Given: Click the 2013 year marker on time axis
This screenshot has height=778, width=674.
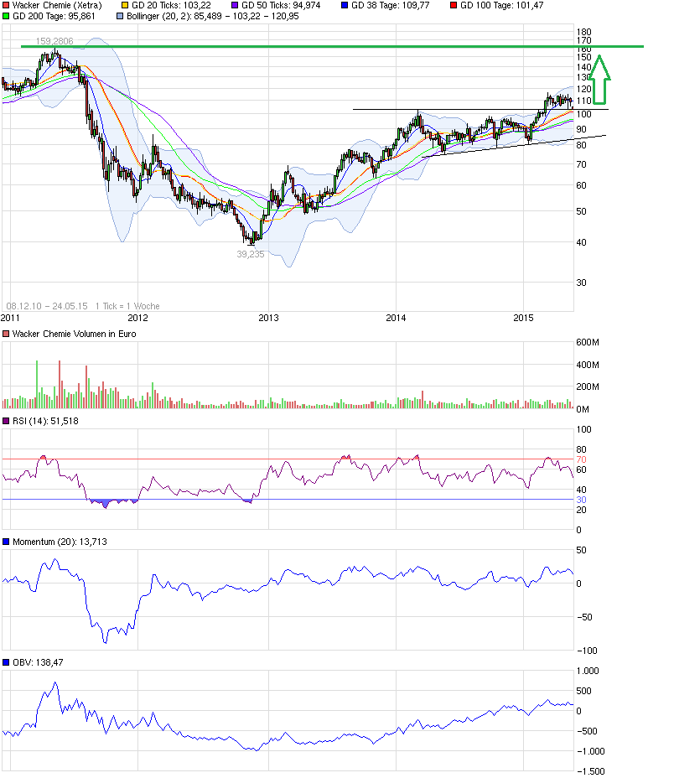Looking at the screenshot, I should [x=268, y=318].
